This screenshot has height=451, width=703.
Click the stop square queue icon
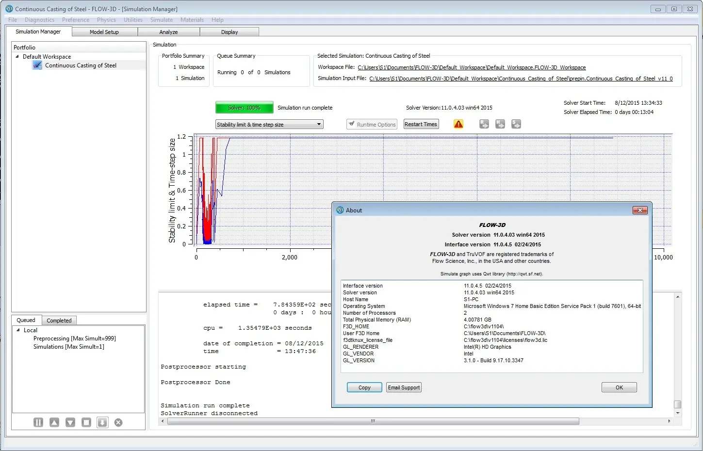86,422
